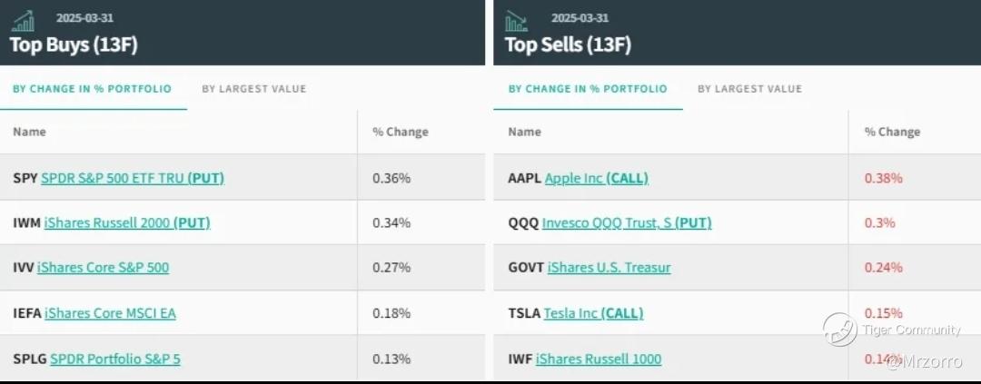Viewport: 981px width, 384px height.
Task: Select Top Sells 'By Change in % Portfolio' tab
Action: (588, 89)
